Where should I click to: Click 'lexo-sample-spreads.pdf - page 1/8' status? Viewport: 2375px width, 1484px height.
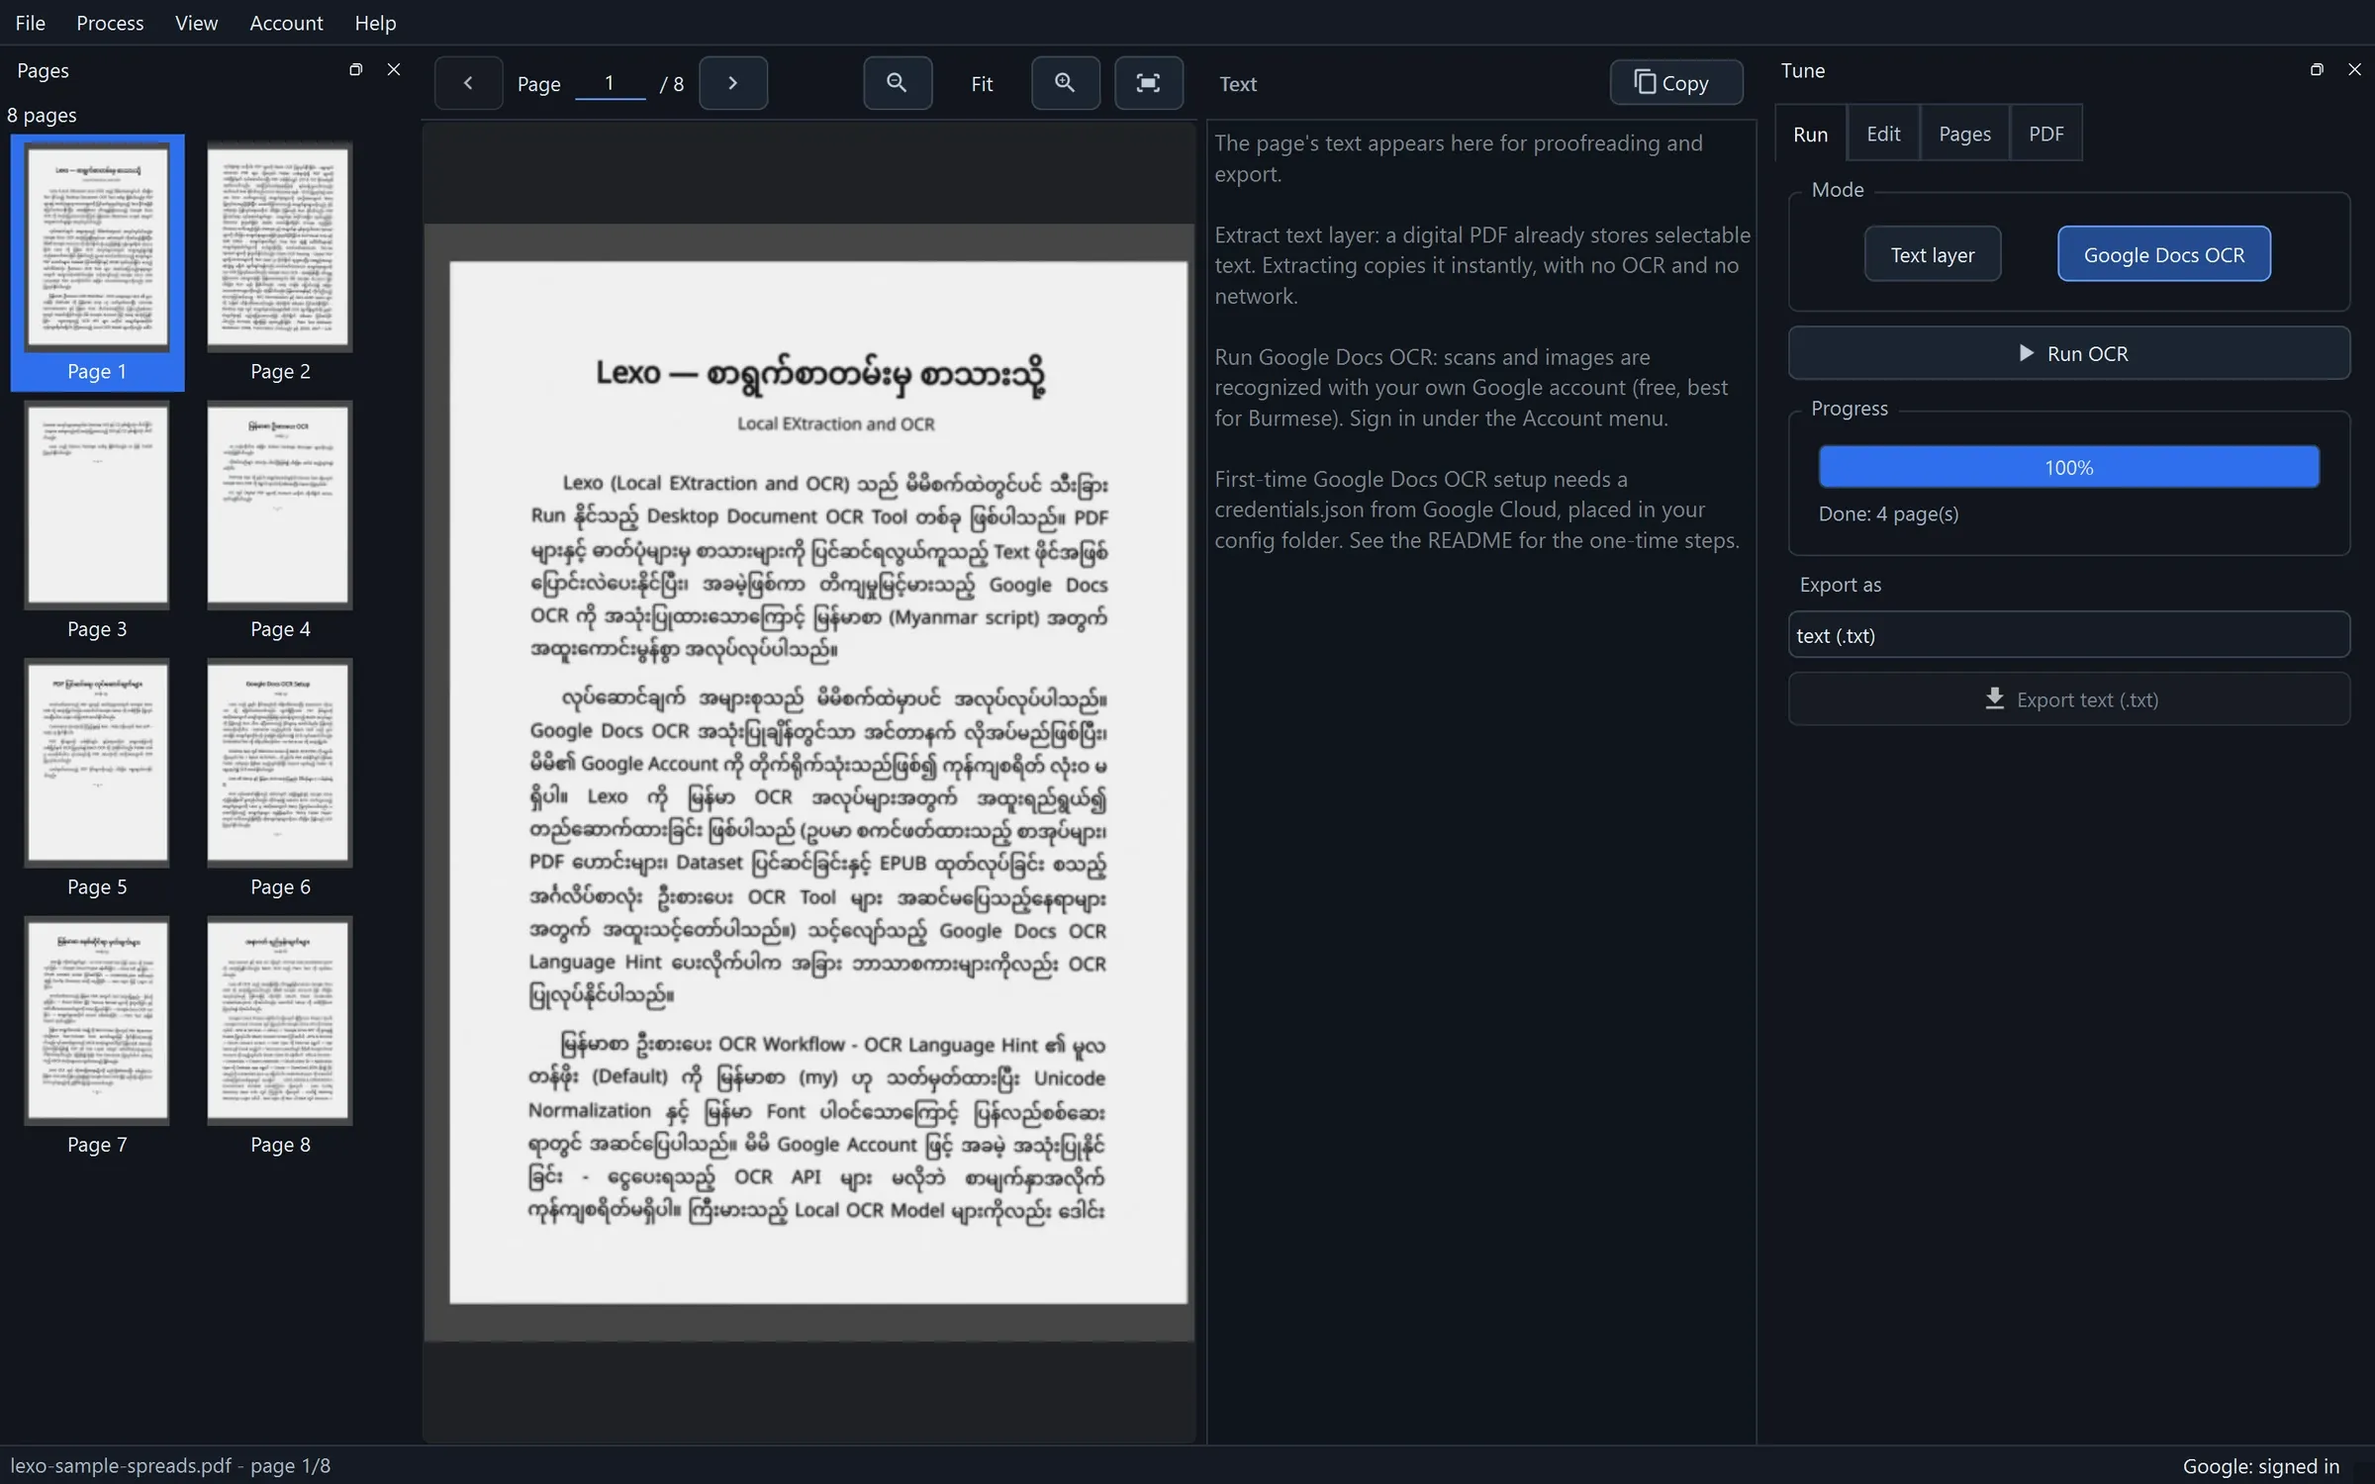tap(170, 1465)
